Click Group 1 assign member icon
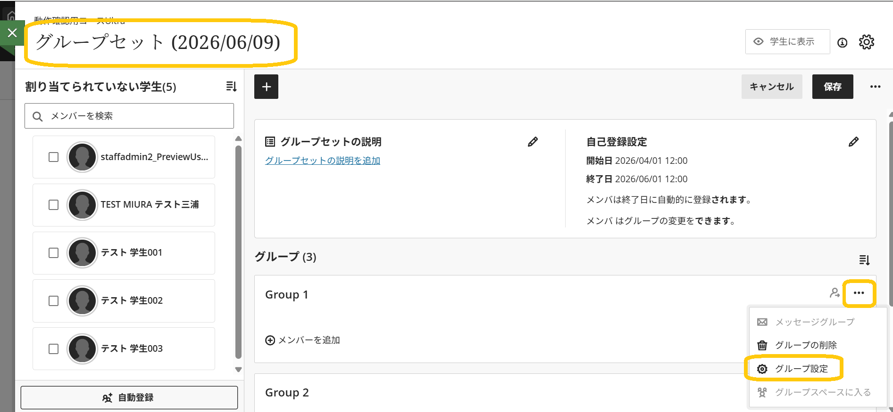The width and height of the screenshot is (893, 412). click(x=835, y=293)
